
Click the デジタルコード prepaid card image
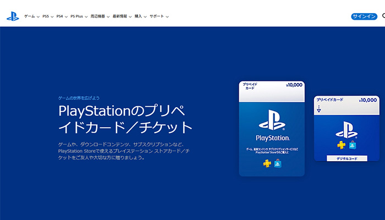pos(346,128)
